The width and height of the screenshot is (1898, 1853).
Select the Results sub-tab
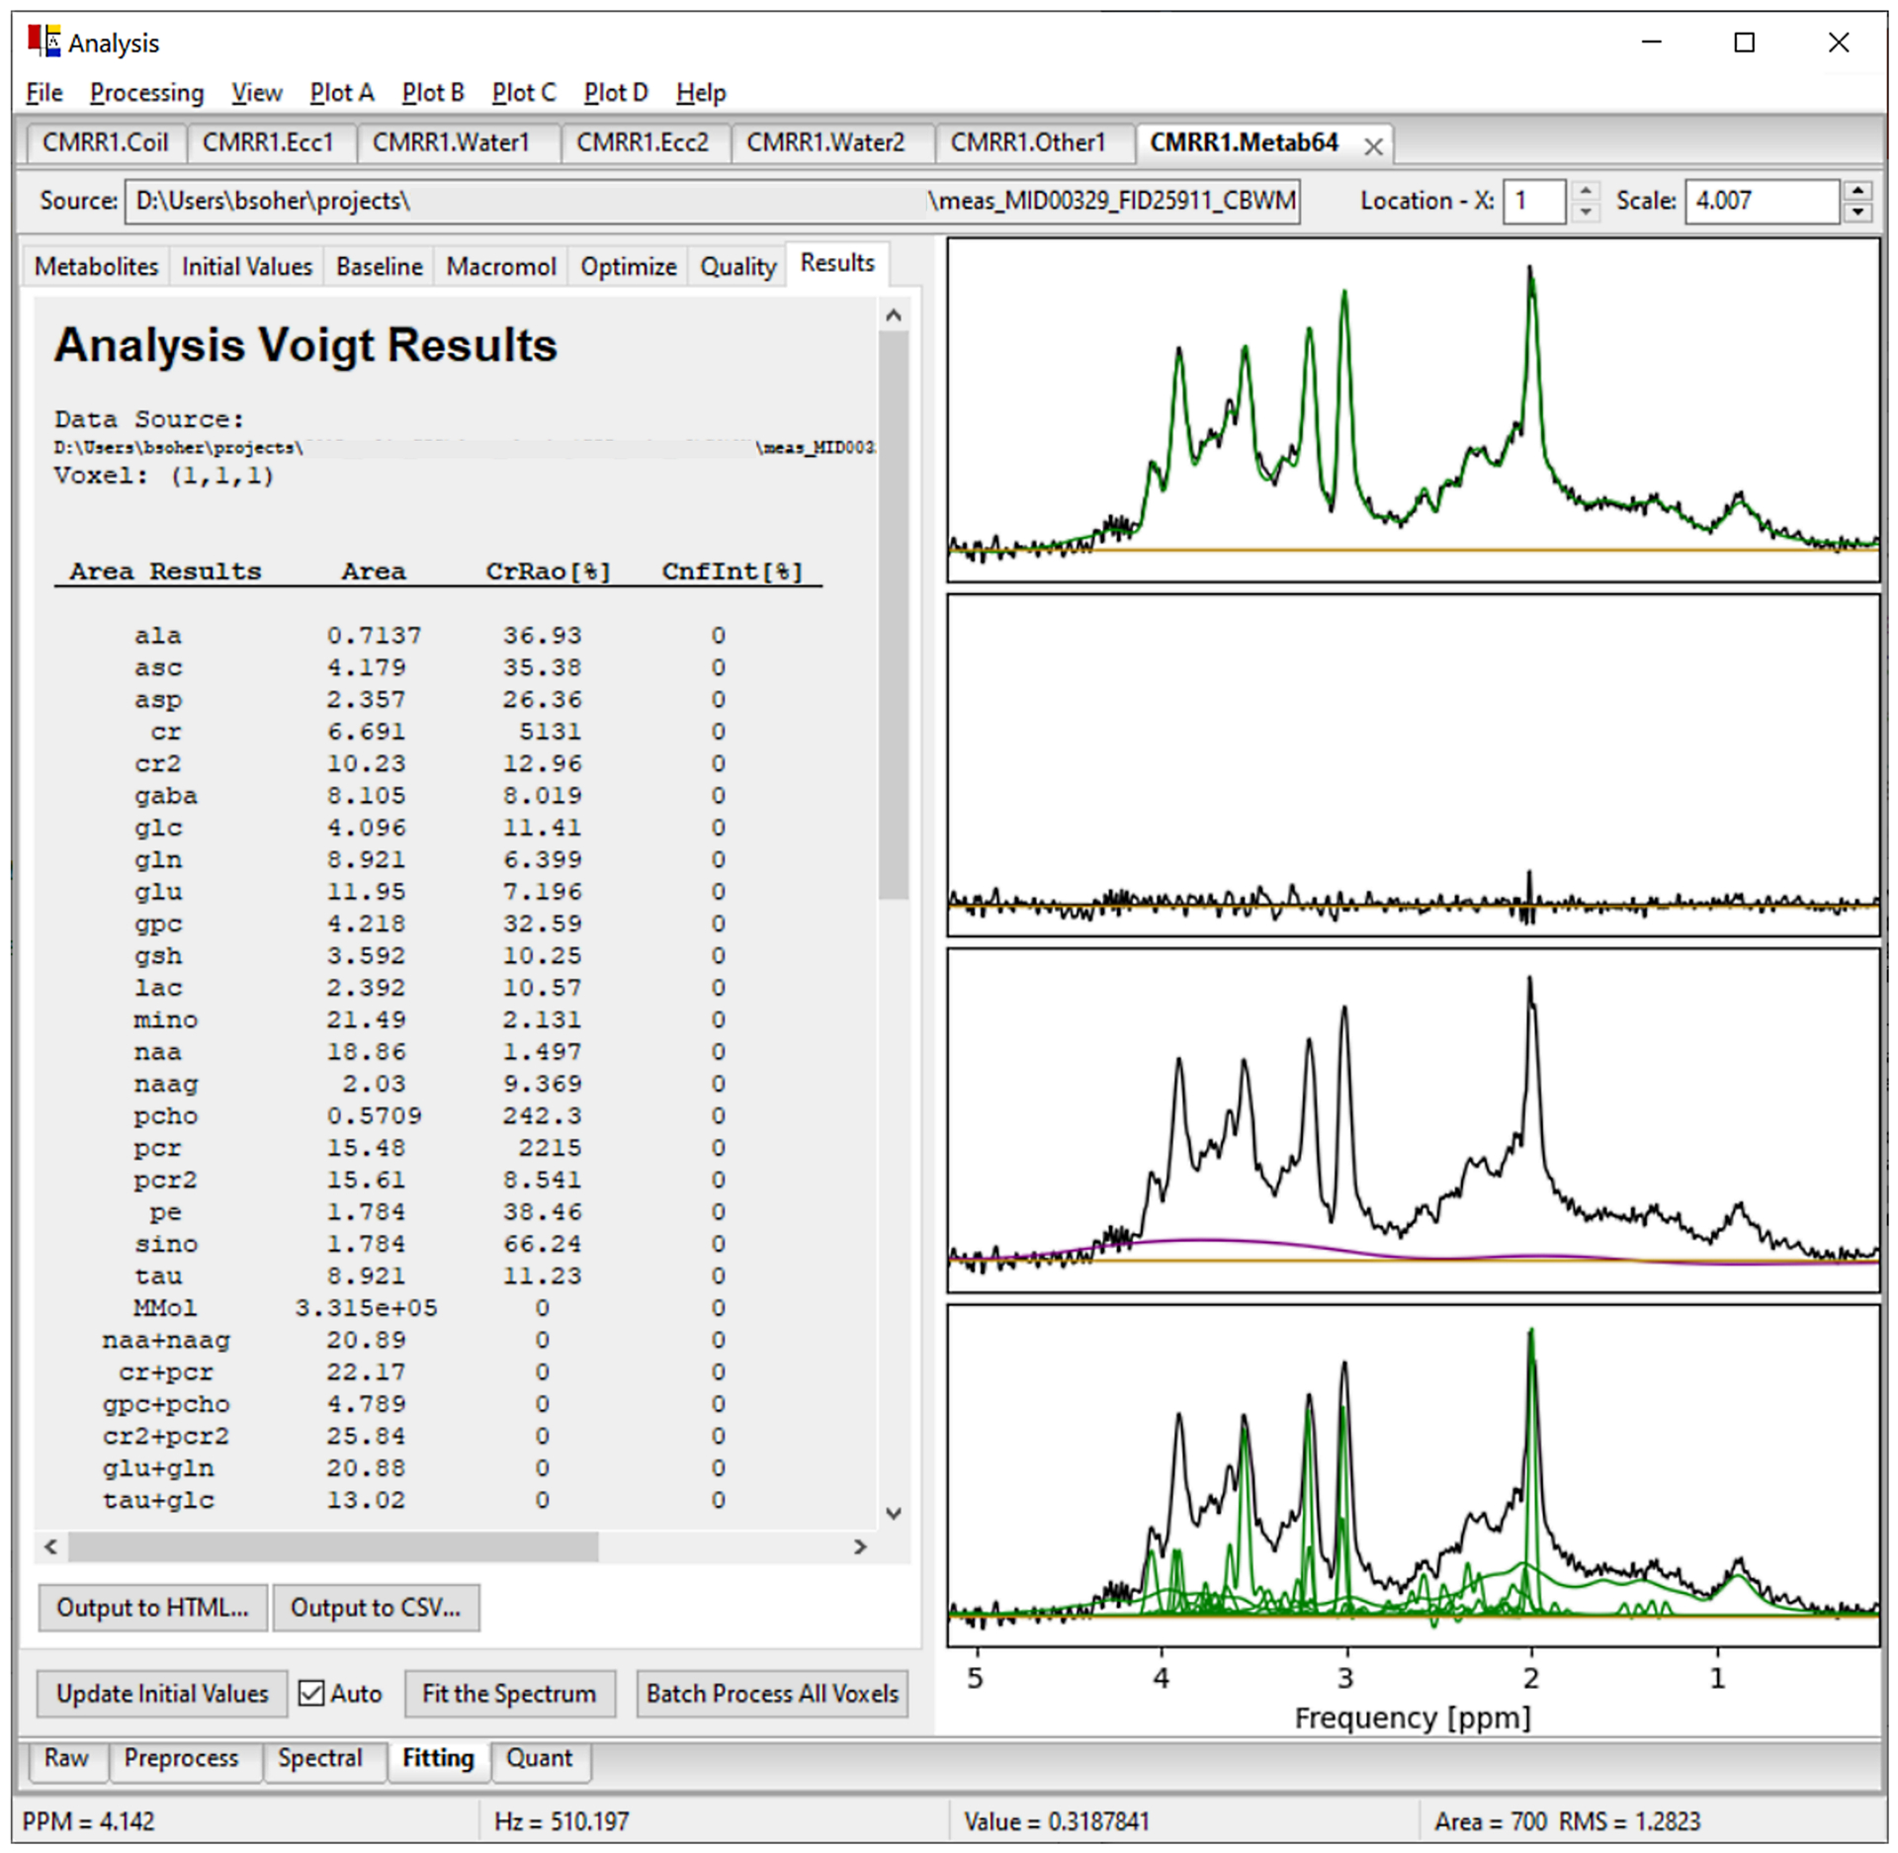point(837,263)
